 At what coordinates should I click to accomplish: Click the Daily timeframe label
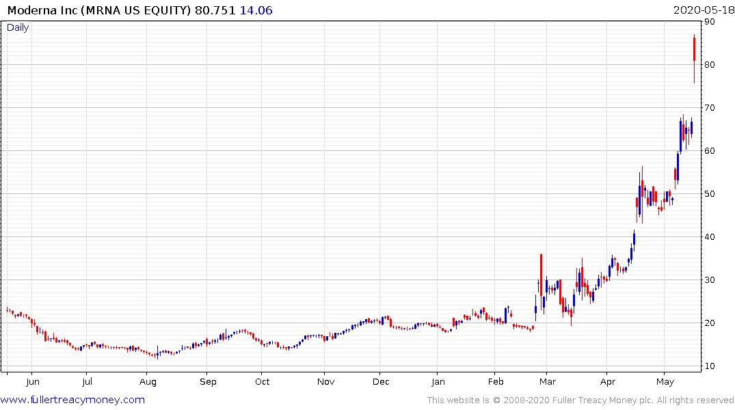tap(18, 27)
